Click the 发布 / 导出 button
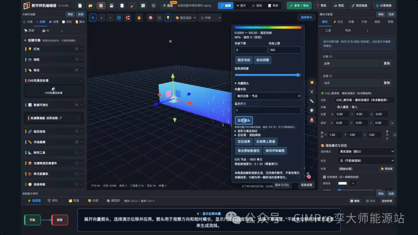Image resolution: width=418 pixels, height=235 pixels. [x=299, y=5]
